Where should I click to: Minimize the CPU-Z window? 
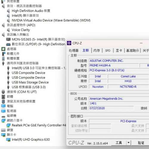141,43
